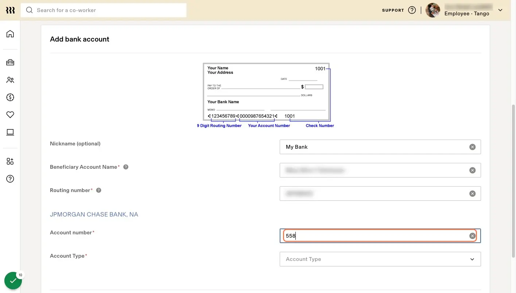Open the Account Type dropdown
Screen dimensions: 516x293
tap(380, 259)
